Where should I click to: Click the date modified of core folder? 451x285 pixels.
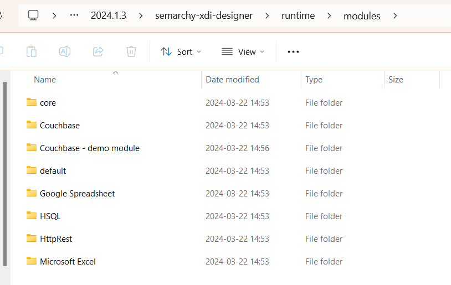click(237, 103)
